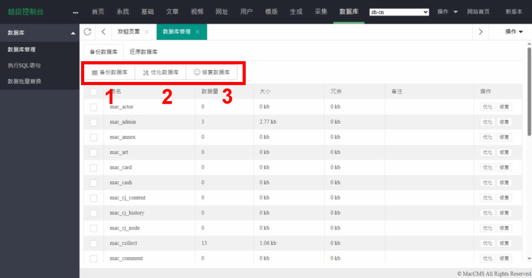The height and width of the screenshot is (278, 532).
Task: Click 修复数据库 toolbar button
Action: pos(212,73)
